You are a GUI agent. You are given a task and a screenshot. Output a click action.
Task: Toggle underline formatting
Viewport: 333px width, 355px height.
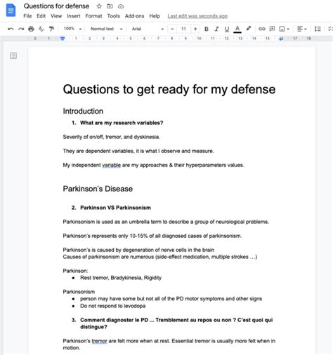coord(227,29)
